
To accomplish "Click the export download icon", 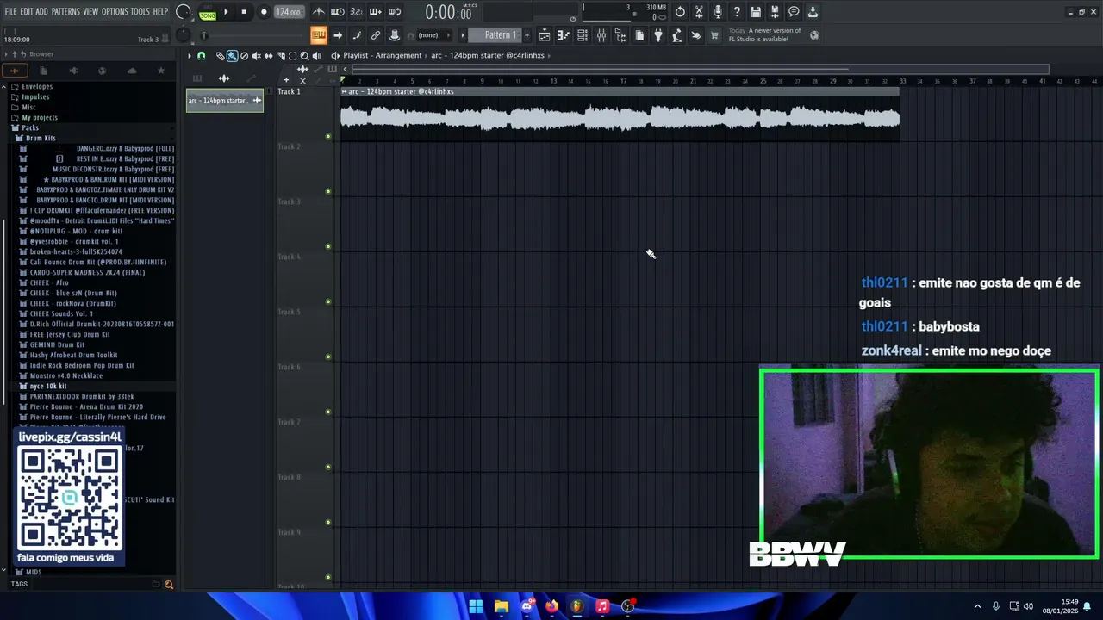I will tap(813, 12).
